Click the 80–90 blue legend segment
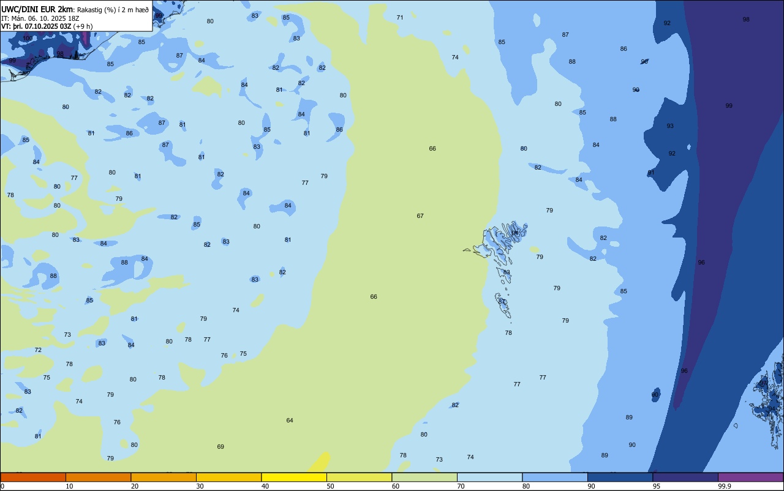 555,477
